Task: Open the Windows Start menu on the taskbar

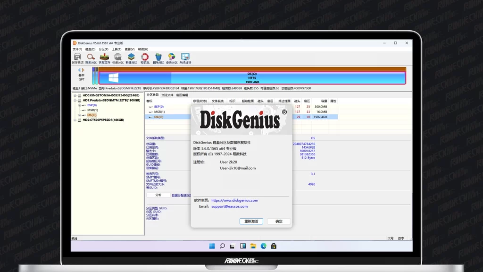Action: click(x=212, y=246)
